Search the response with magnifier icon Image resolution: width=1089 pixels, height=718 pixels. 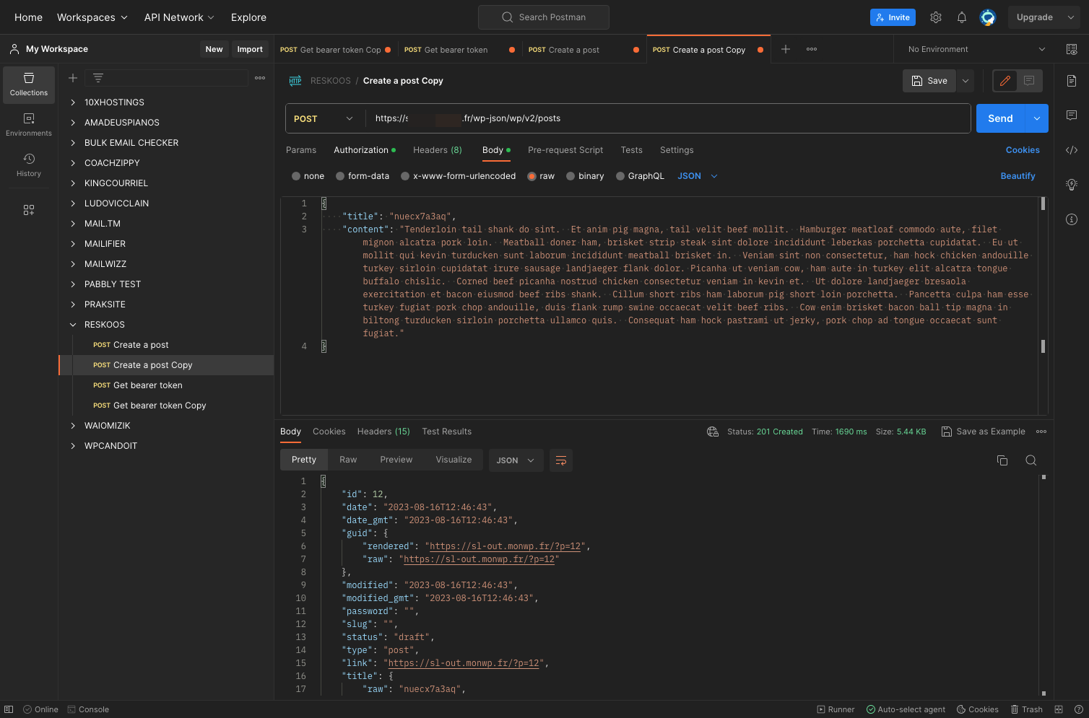[1031, 460]
